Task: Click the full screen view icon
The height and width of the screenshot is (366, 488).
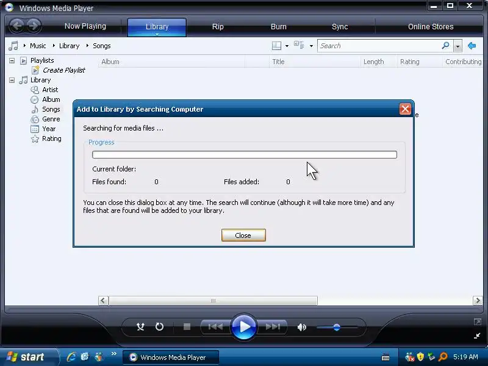Action: [478, 322]
